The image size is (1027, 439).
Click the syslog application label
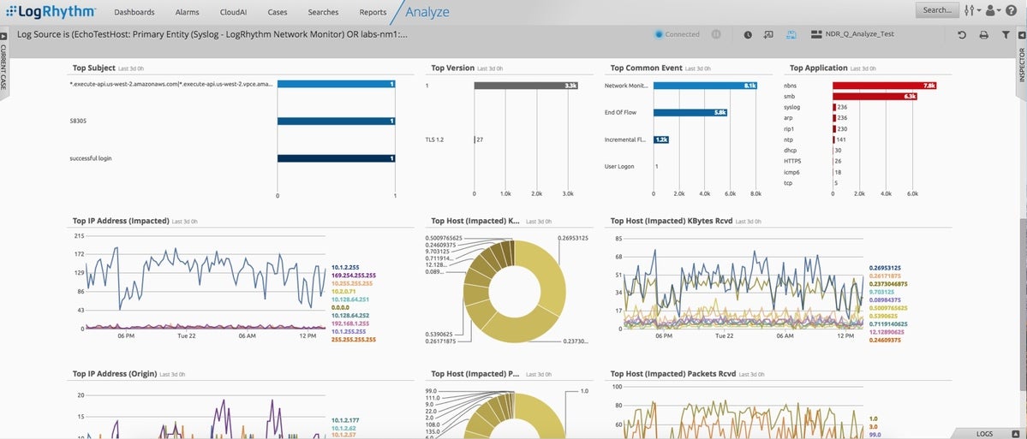(x=791, y=107)
